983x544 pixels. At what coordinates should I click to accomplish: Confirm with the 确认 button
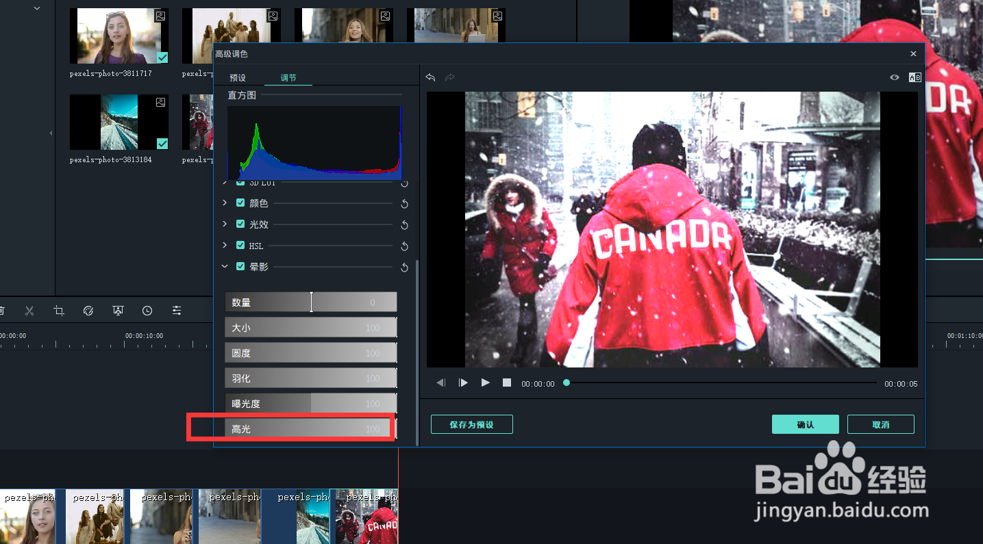(806, 424)
